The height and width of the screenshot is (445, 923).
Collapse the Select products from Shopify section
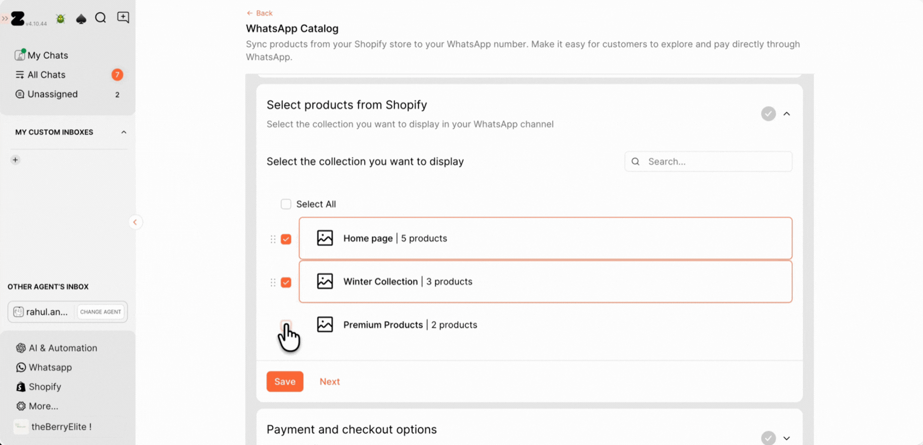pyautogui.click(x=787, y=114)
